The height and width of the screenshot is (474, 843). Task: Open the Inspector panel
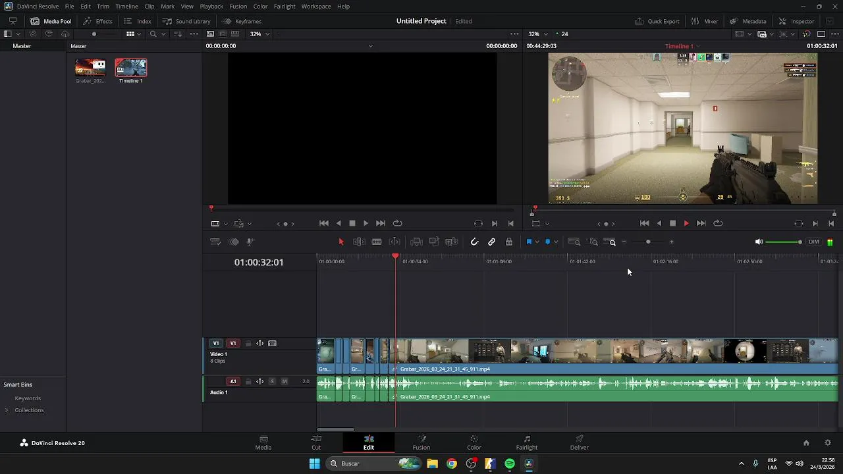tap(797, 21)
